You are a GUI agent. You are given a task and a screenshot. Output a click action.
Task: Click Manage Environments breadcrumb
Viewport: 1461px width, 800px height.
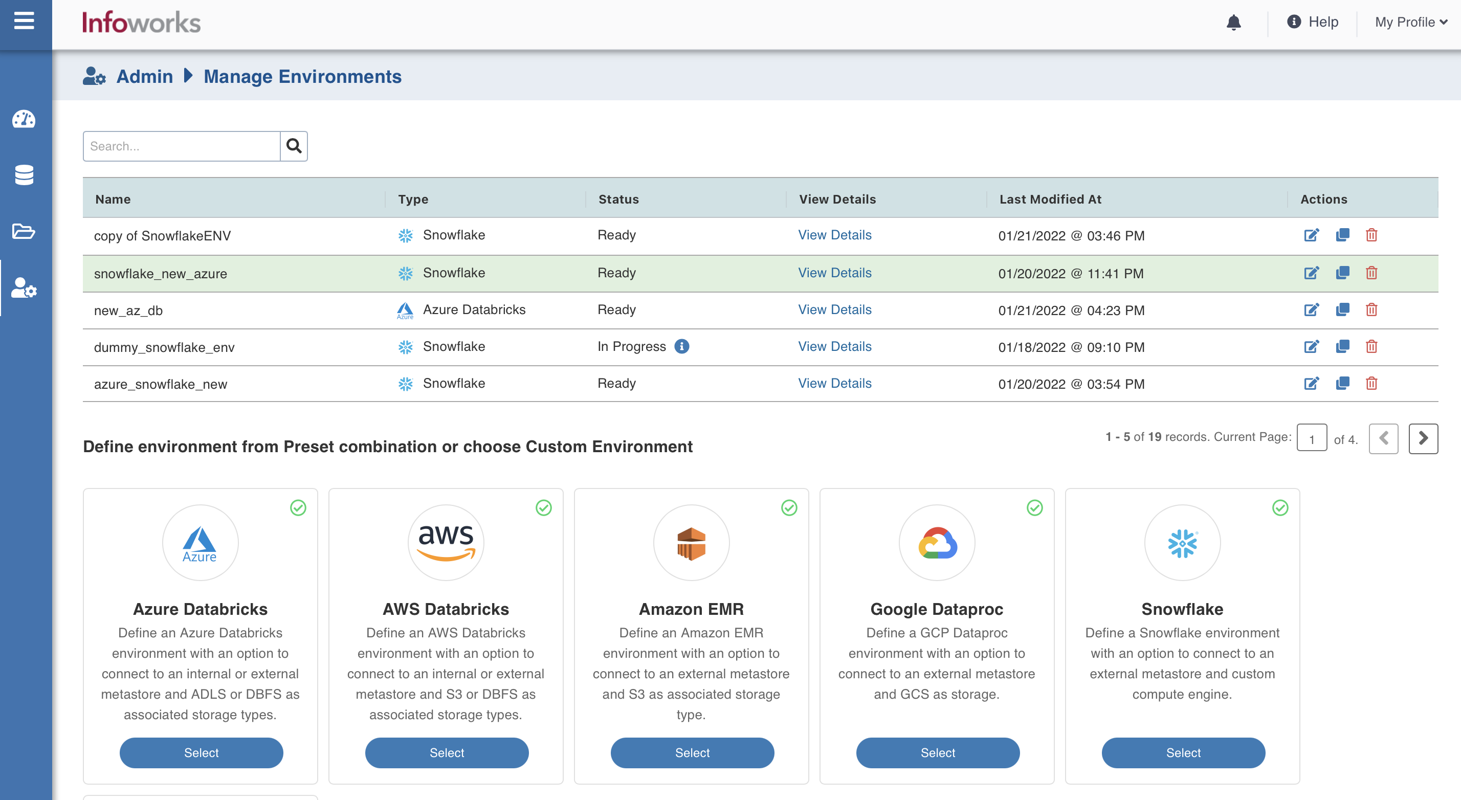[x=302, y=77]
